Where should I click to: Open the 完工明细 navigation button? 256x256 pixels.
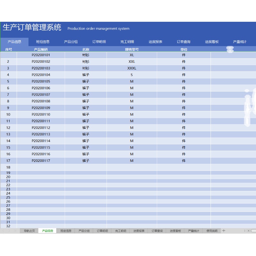[127, 41]
